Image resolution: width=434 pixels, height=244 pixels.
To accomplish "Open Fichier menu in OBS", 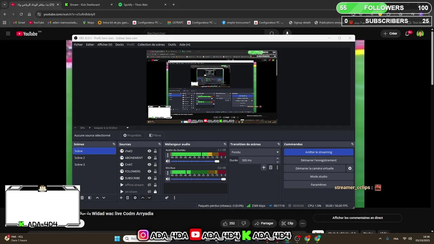I will pos(78,45).
